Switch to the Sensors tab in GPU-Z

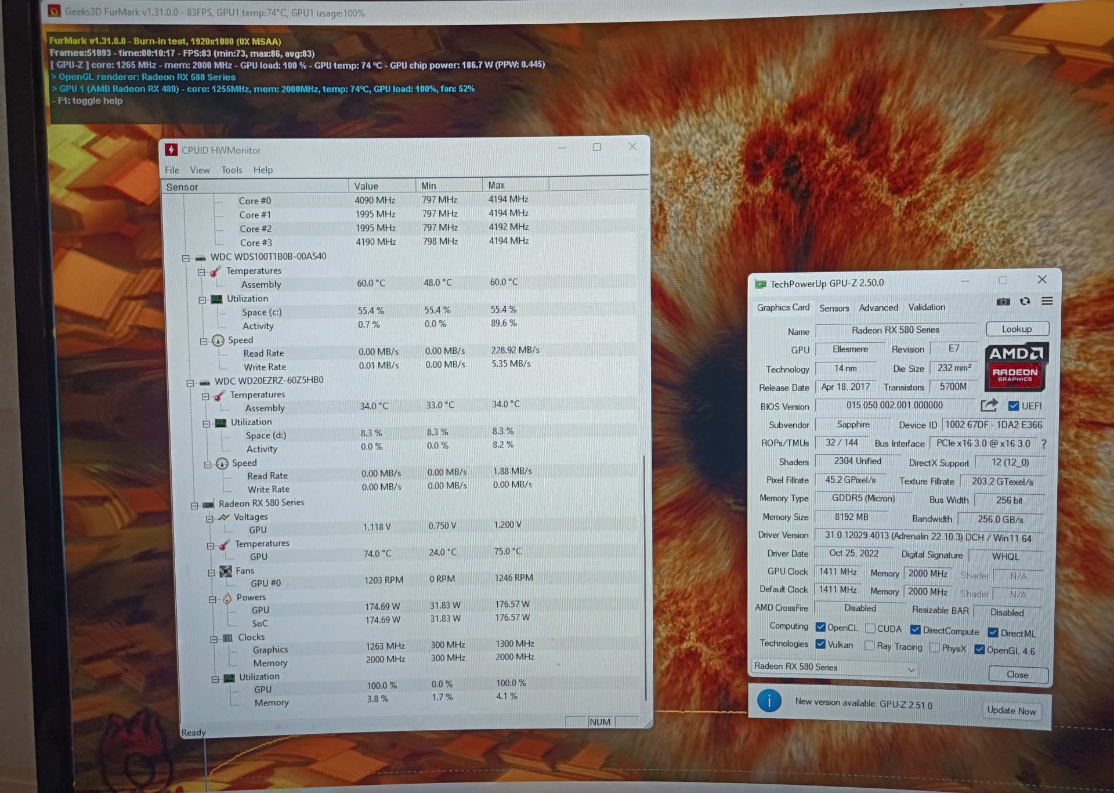[x=834, y=308]
